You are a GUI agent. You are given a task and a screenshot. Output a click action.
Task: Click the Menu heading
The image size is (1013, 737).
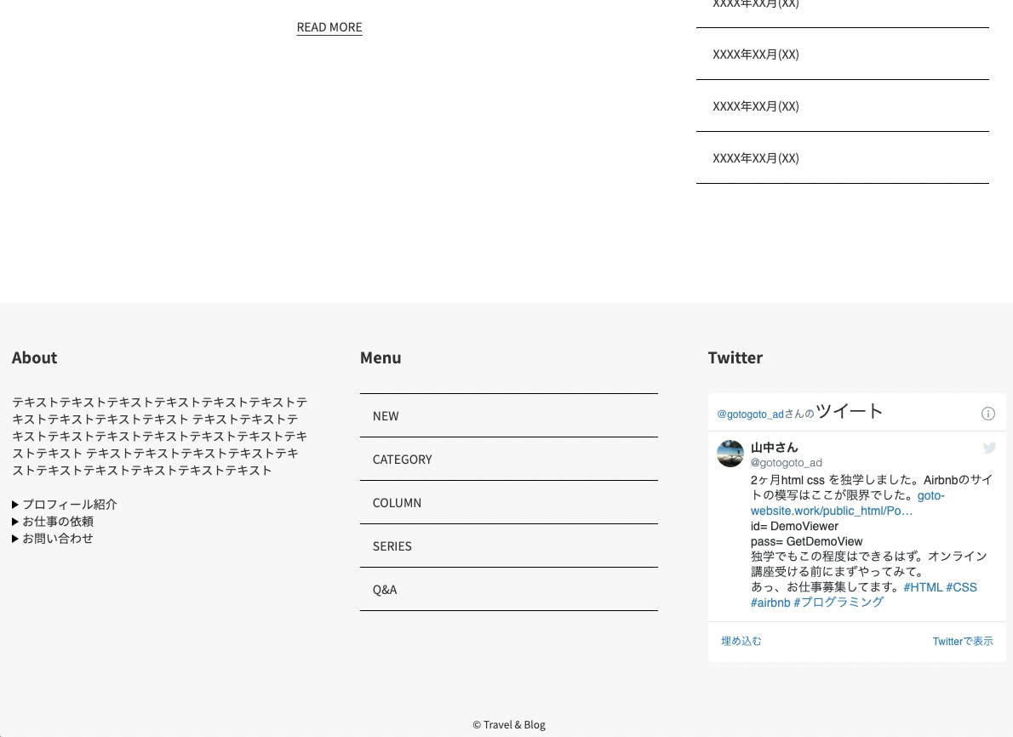(x=381, y=357)
